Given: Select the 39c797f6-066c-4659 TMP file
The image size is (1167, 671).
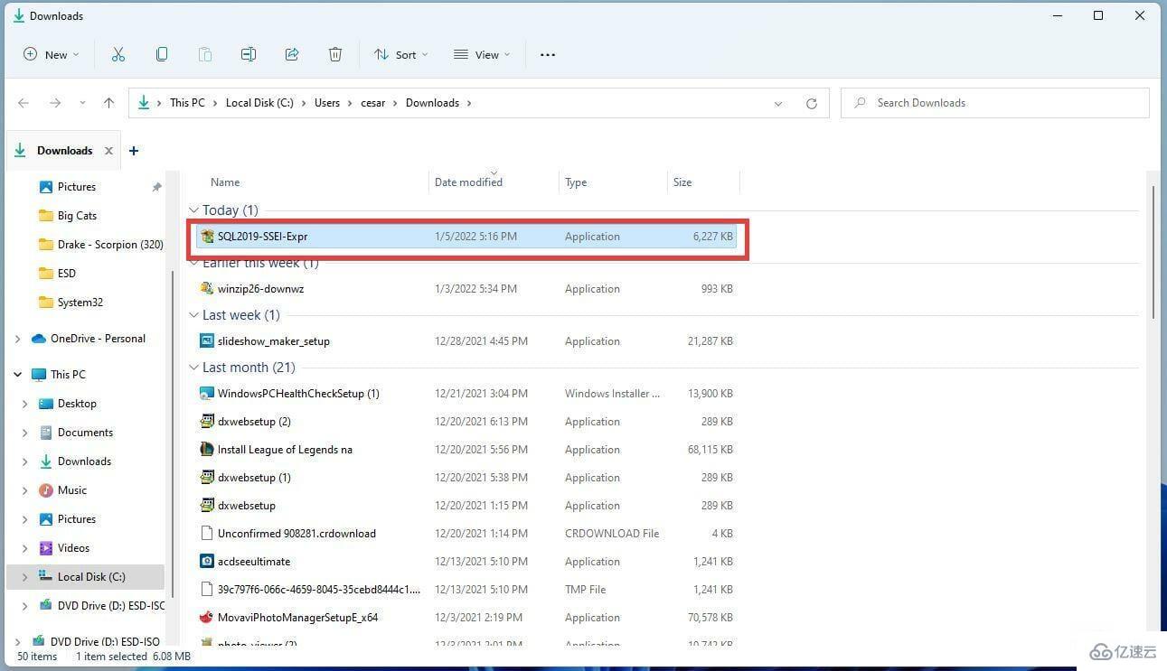Looking at the screenshot, I should pos(319,590).
